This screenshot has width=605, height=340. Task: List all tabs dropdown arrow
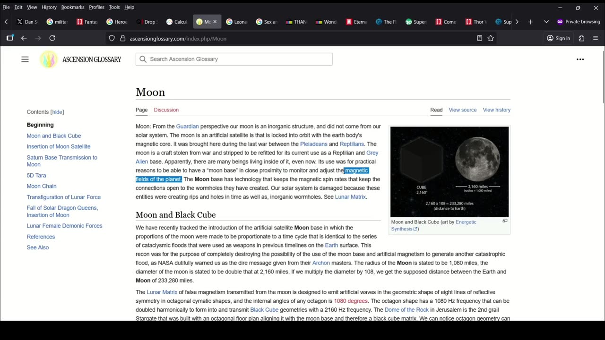pos(546,22)
